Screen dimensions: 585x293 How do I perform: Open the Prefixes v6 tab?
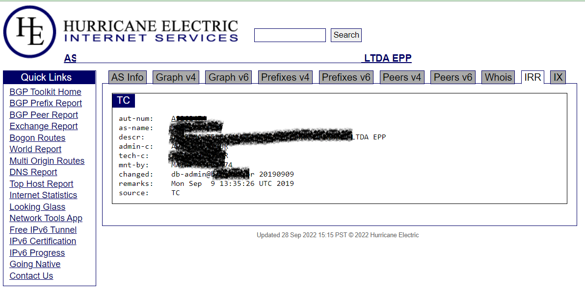coord(346,77)
